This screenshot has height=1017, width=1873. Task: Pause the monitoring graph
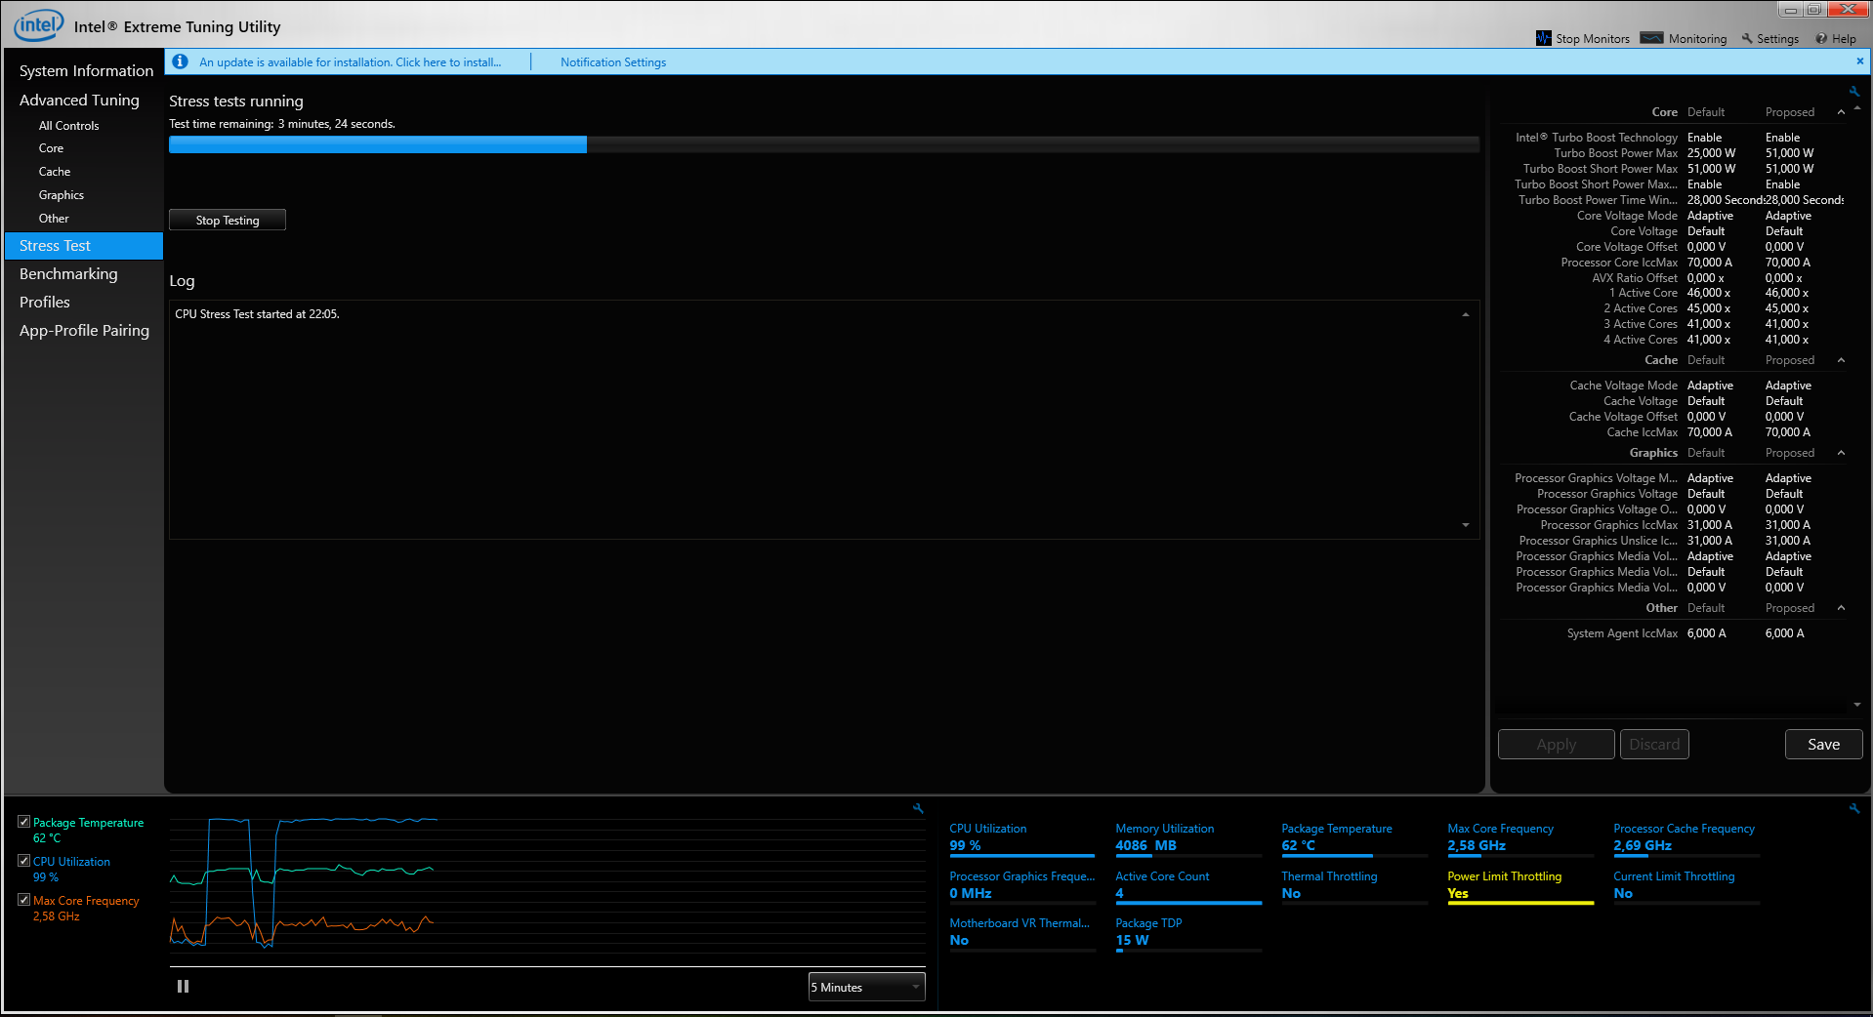point(183,987)
